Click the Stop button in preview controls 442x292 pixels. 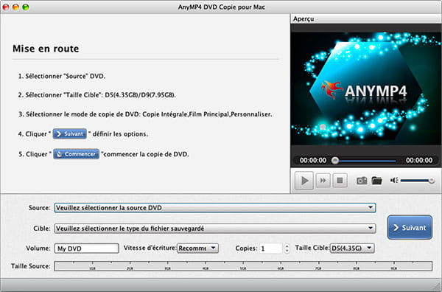pos(340,180)
